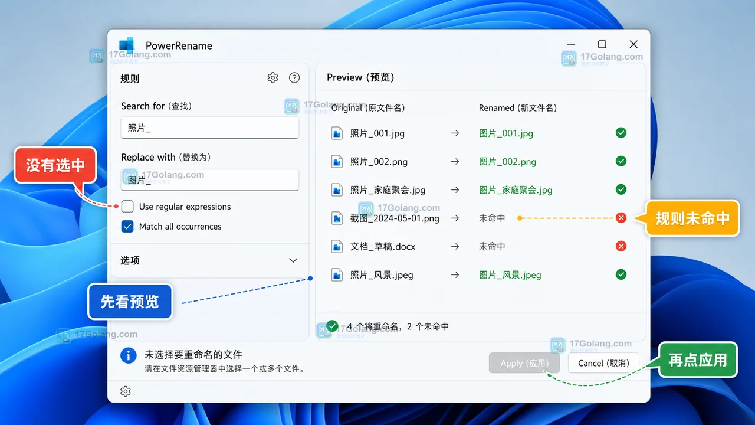755x425 pixels.
Task: Click renamed entry 图片_001.jpg
Action: (506, 133)
